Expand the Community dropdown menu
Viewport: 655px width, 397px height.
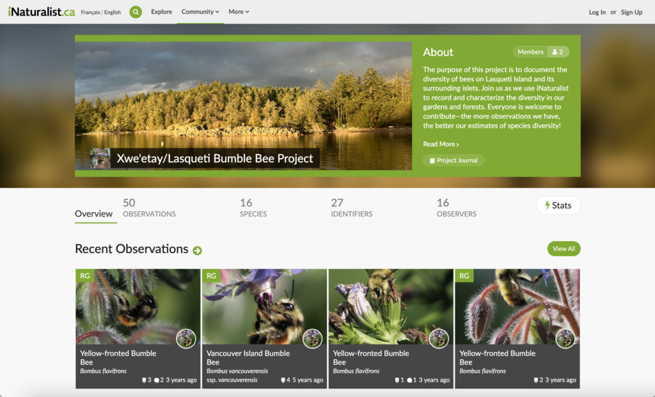[200, 12]
